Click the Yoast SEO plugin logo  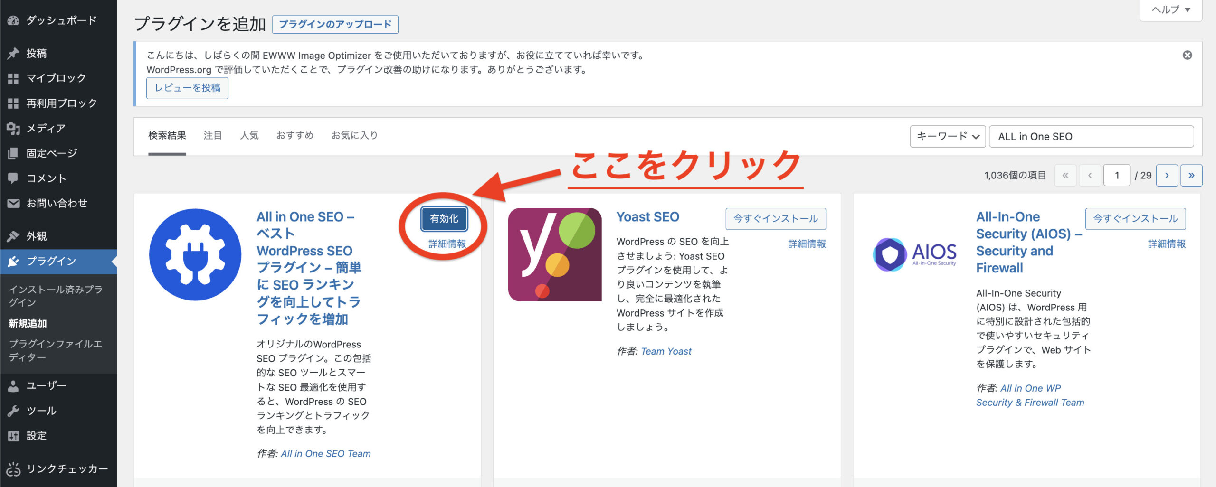pos(555,254)
